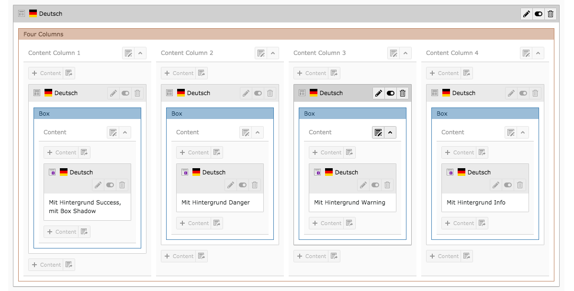Screen dimensions: 574x291
Task: Hide the Deutsch element in Content Column 3
Action: (391, 93)
